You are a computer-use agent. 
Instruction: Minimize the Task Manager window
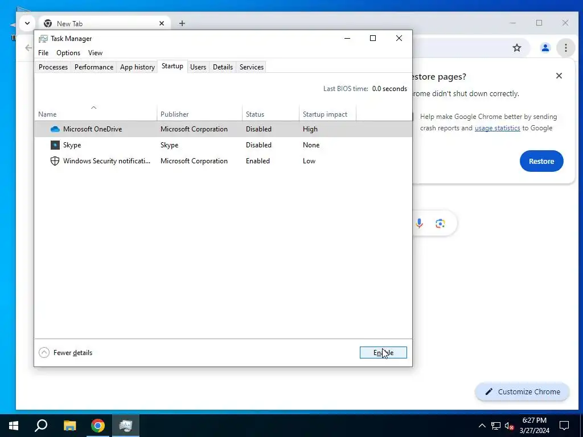point(347,38)
